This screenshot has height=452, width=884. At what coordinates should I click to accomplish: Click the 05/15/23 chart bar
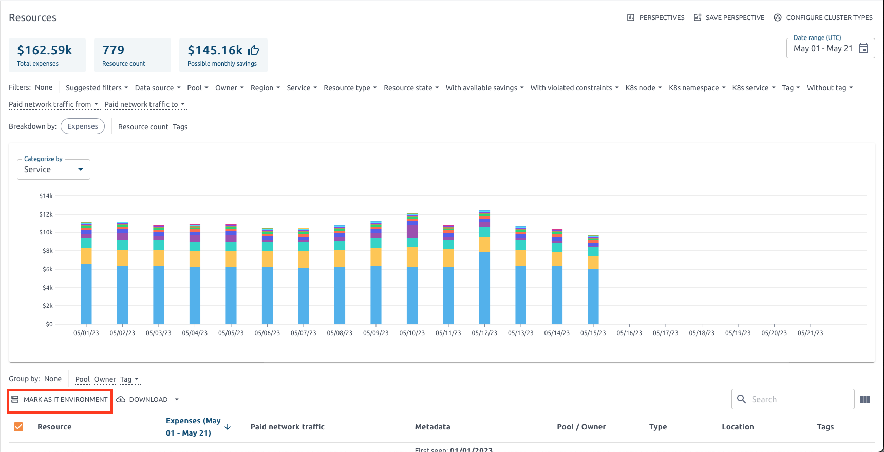pyautogui.click(x=593, y=280)
